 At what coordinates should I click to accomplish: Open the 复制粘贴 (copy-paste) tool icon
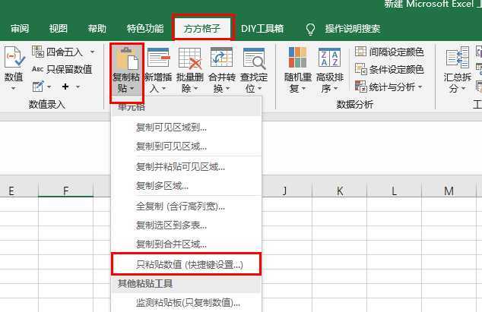tap(127, 58)
